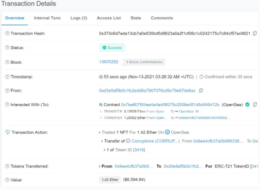Image resolution: width=260 pixels, height=190 pixels.
Task: Open OpenSea W... recipient link in first transfer
Action: coord(190,111)
